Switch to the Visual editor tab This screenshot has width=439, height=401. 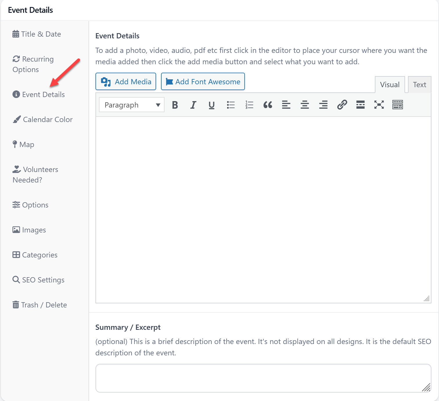coord(390,85)
